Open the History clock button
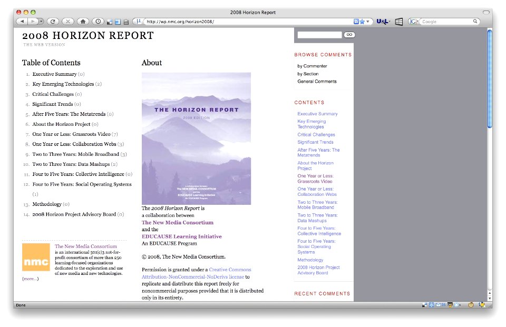The height and width of the screenshot is (327, 506). coord(98,22)
